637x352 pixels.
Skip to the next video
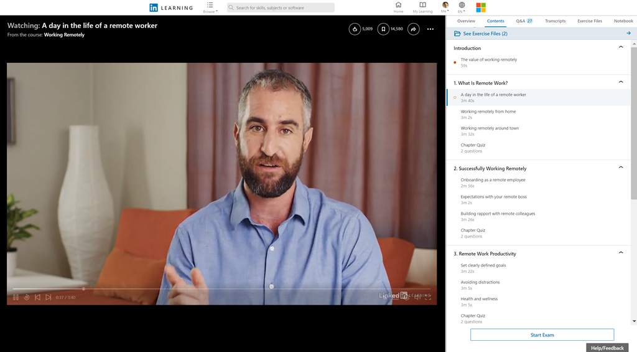tap(49, 297)
